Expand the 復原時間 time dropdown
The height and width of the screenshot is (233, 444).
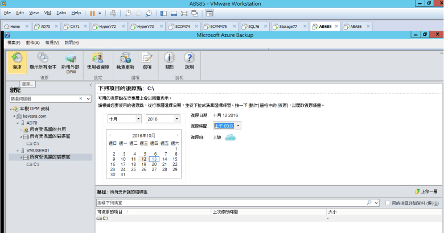coord(238,126)
